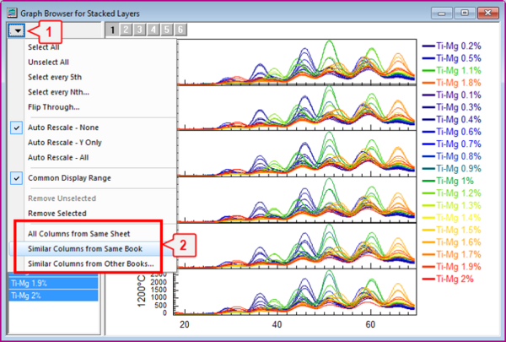
Task: Choose All Columns from Same Sheet
Action: pos(78,234)
